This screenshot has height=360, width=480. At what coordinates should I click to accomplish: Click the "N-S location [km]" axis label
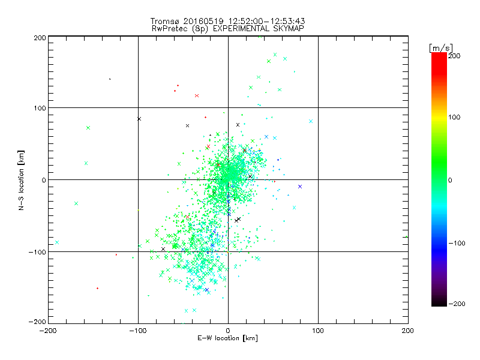pos(21,180)
